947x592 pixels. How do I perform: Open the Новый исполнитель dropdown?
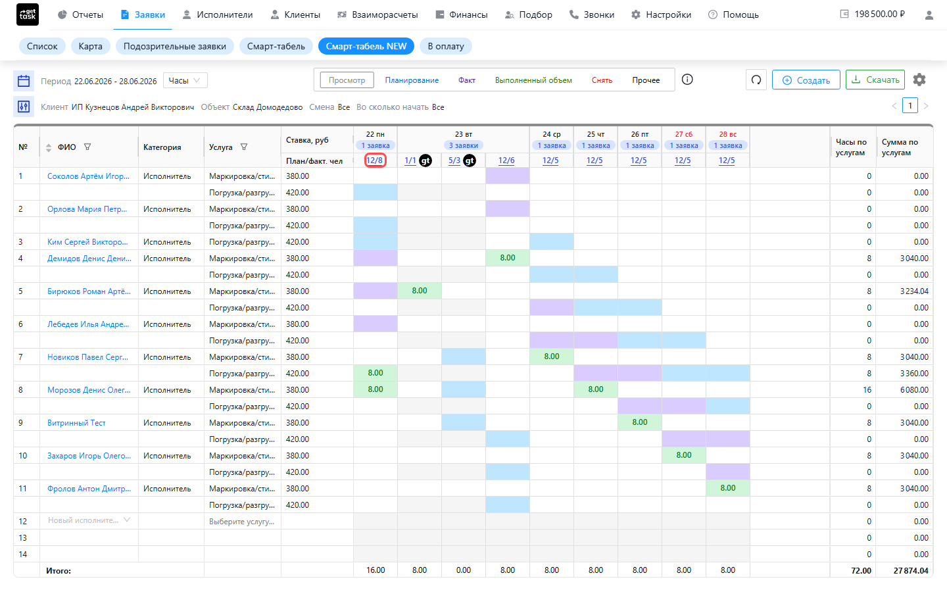click(x=89, y=520)
